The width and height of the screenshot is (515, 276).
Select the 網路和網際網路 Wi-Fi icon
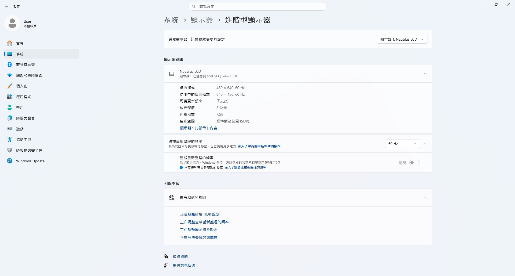pos(10,75)
